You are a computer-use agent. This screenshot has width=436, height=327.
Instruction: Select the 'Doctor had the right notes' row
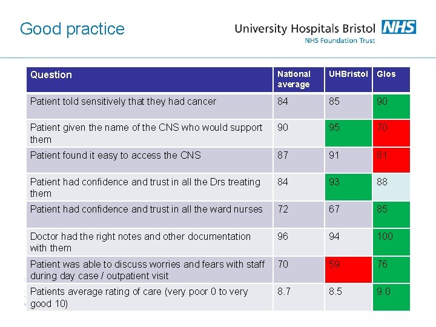coord(140,242)
